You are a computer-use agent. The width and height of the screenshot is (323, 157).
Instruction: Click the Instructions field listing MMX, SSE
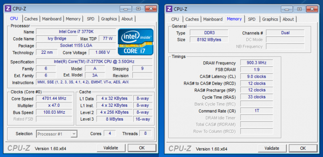tap(94, 82)
